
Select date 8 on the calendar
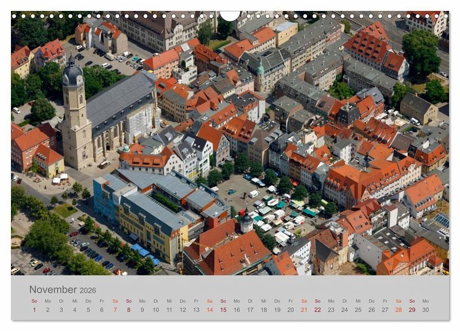(x=128, y=310)
